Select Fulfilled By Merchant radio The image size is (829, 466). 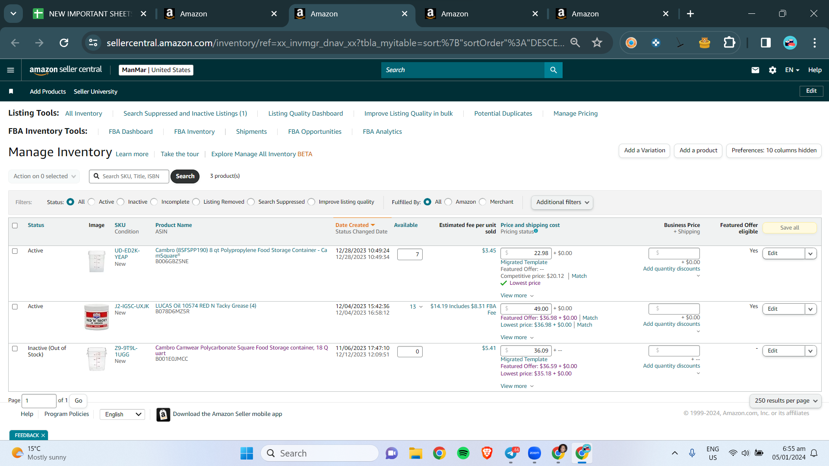[483, 202]
